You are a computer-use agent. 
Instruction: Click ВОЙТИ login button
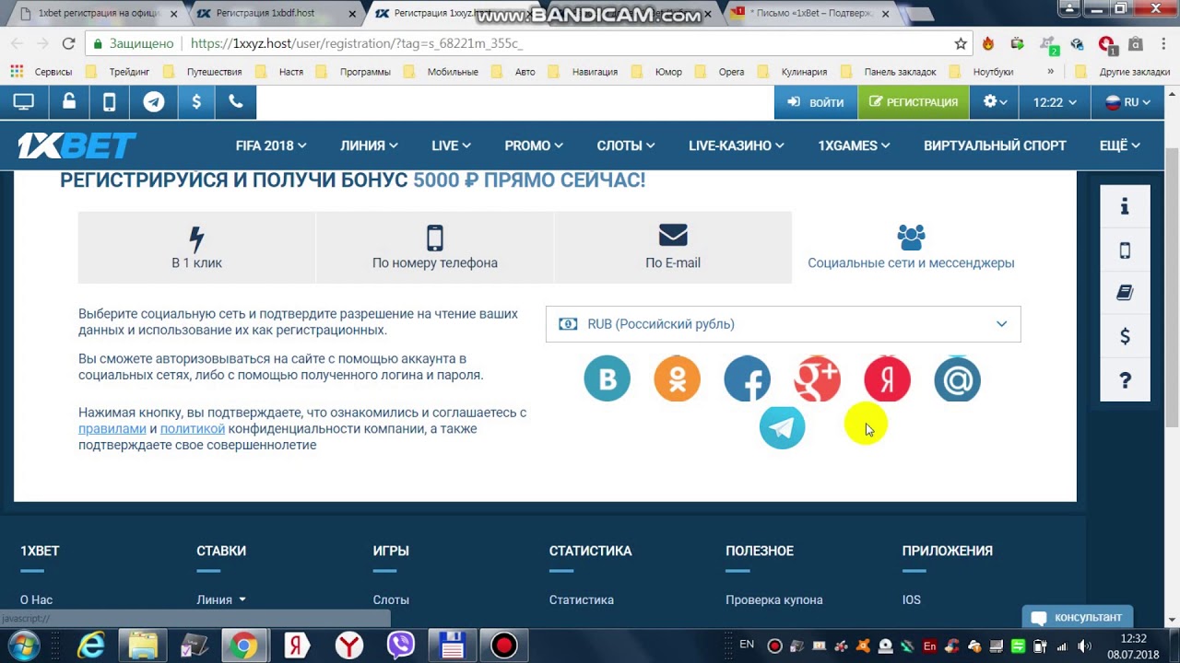point(816,102)
